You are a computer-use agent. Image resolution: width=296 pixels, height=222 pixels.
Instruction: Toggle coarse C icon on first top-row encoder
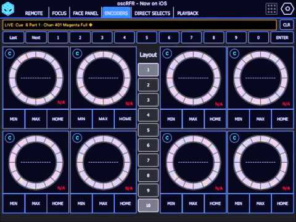tap(10, 54)
